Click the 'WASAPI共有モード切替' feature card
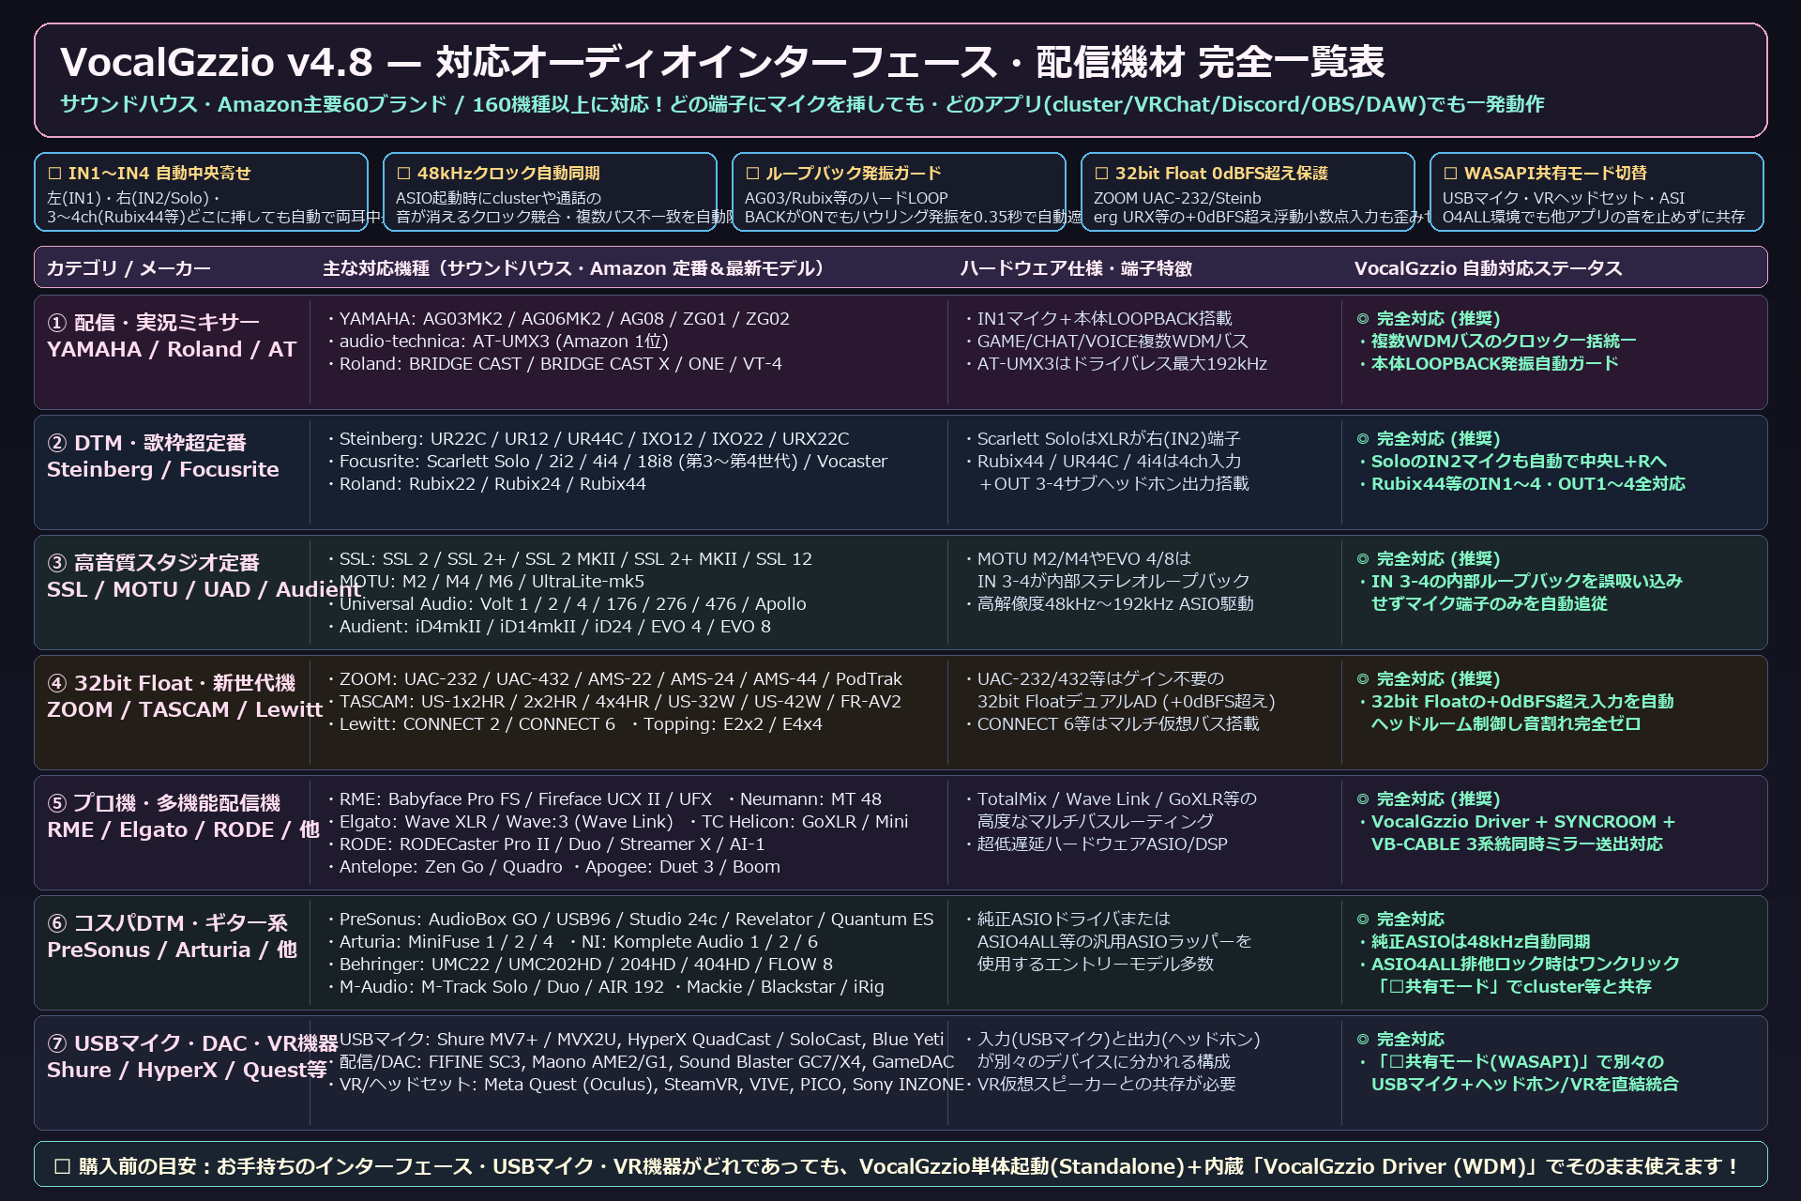This screenshot has width=1801, height=1201. pyautogui.click(x=1597, y=191)
